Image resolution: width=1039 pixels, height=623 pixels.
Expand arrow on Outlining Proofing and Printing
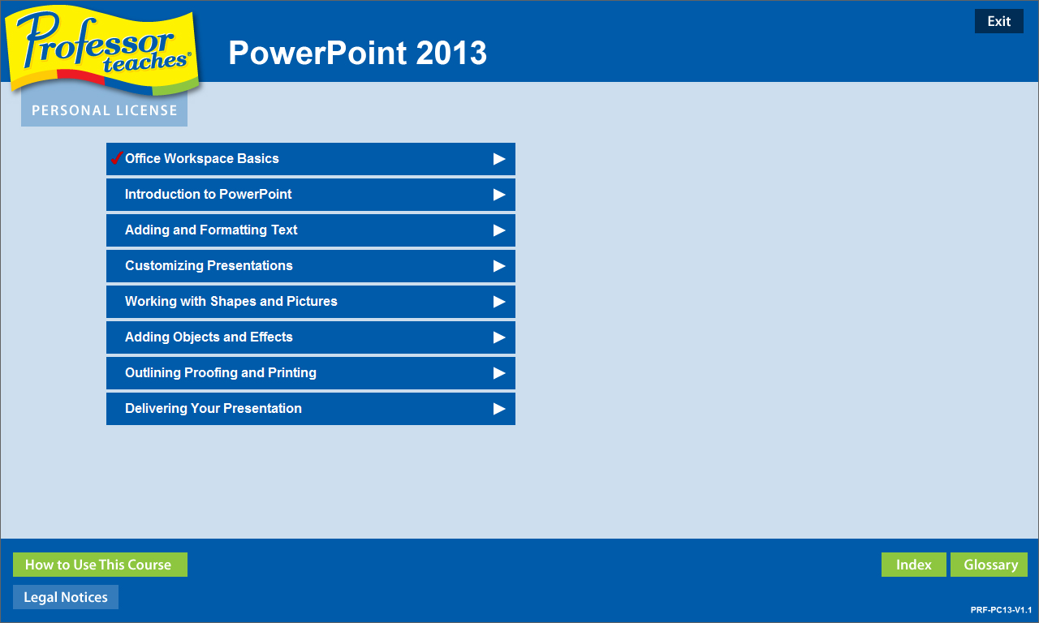pos(499,373)
